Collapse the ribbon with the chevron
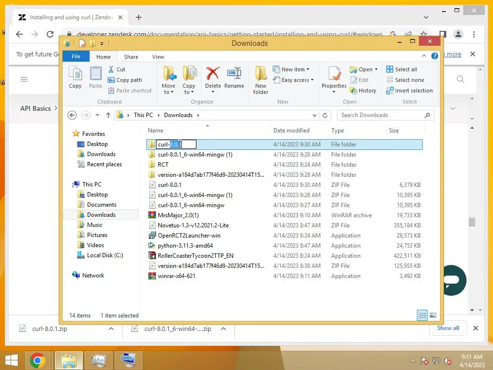 424,56
